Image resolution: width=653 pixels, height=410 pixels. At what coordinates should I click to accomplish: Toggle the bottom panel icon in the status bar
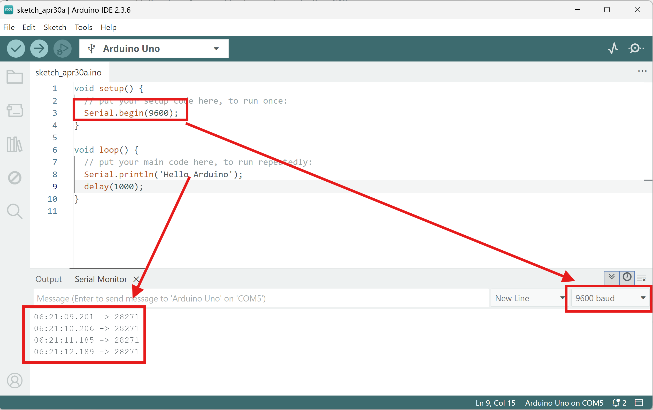click(639, 403)
